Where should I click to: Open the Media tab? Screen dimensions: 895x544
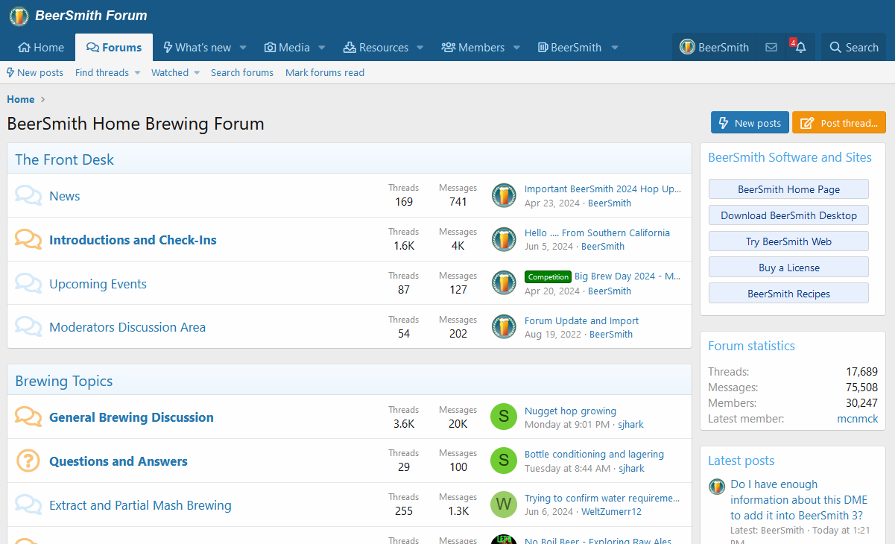coord(287,48)
